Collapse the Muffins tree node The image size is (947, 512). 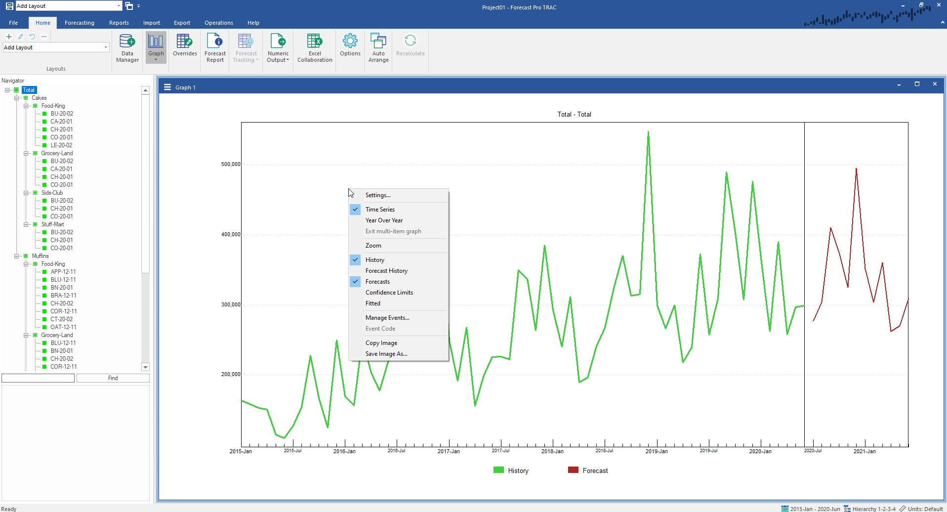[17, 256]
